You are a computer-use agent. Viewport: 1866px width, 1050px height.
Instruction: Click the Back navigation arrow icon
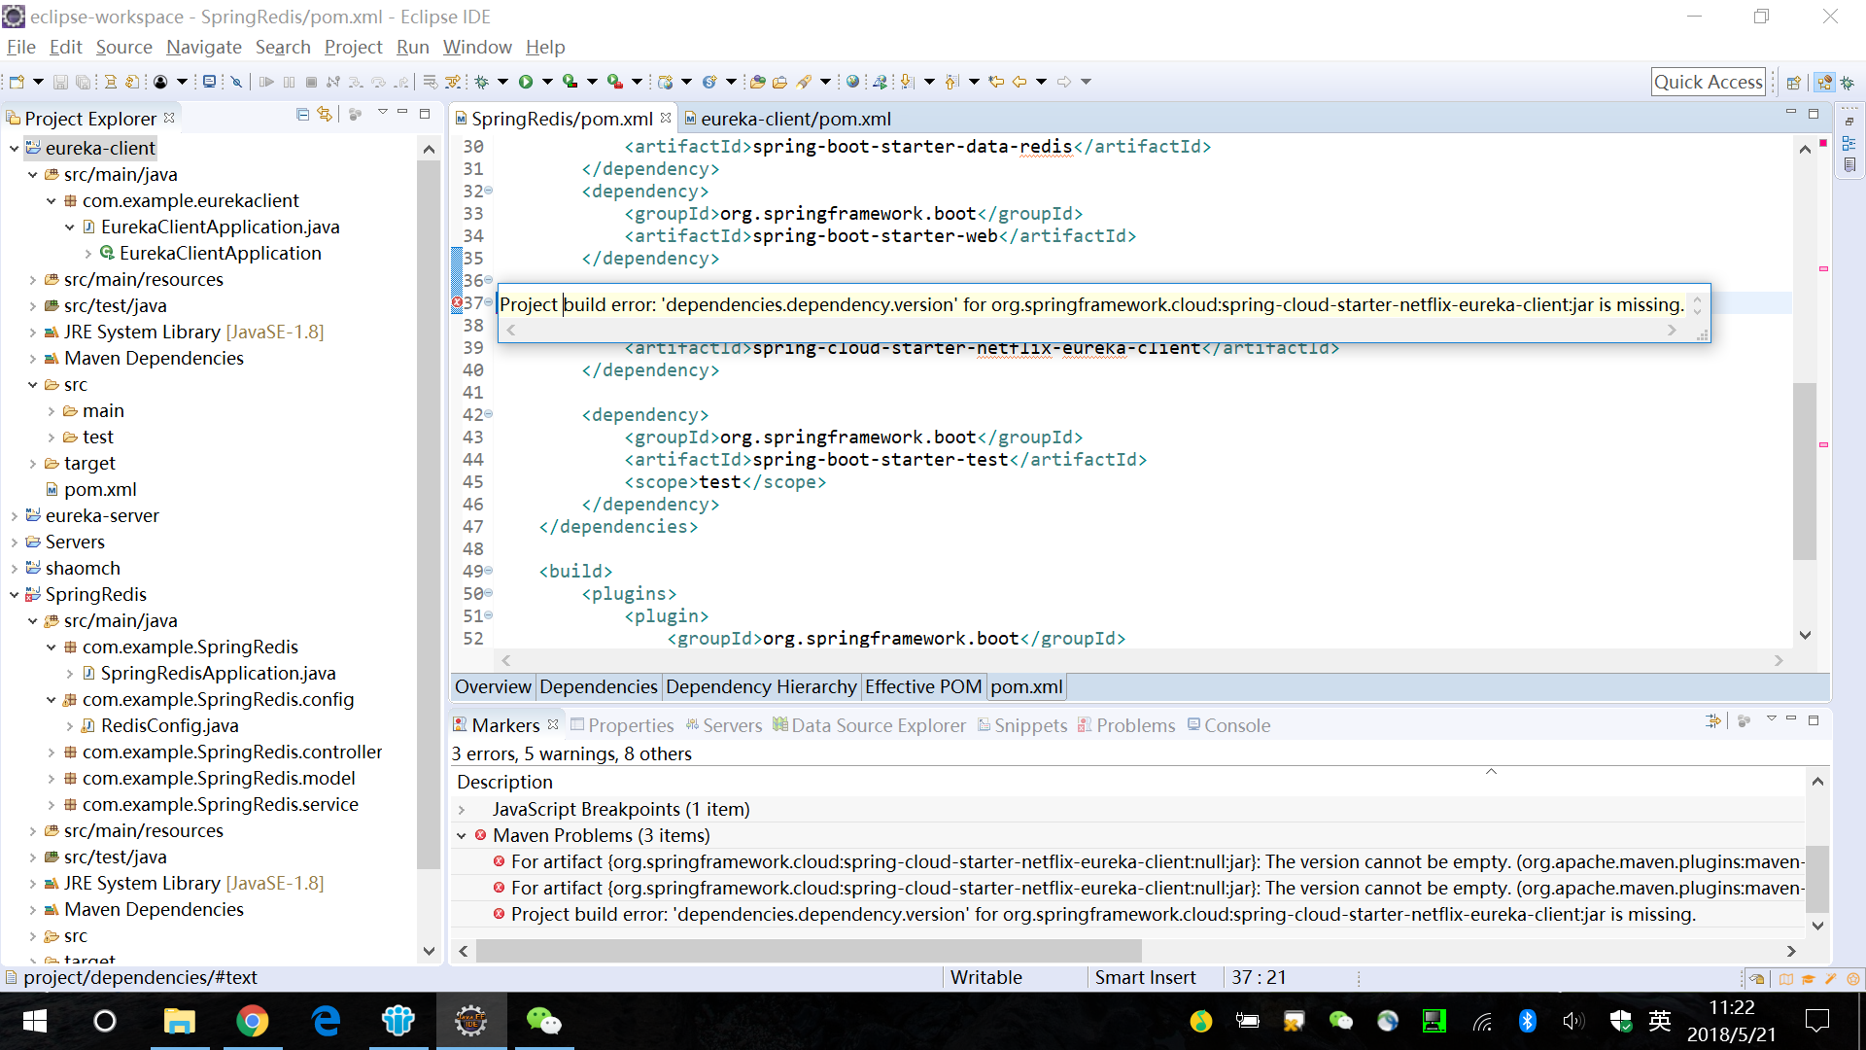[1019, 82]
